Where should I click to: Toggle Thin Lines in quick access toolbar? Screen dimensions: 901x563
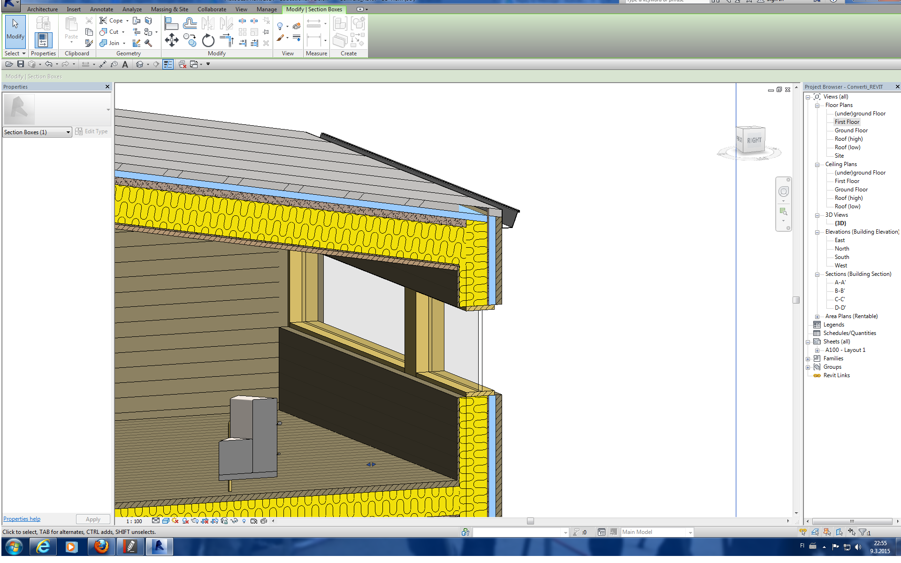coord(168,64)
